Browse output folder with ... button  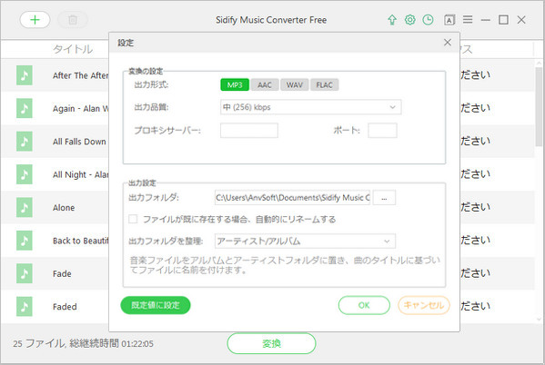pyautogui.click(x=384, y=198)
